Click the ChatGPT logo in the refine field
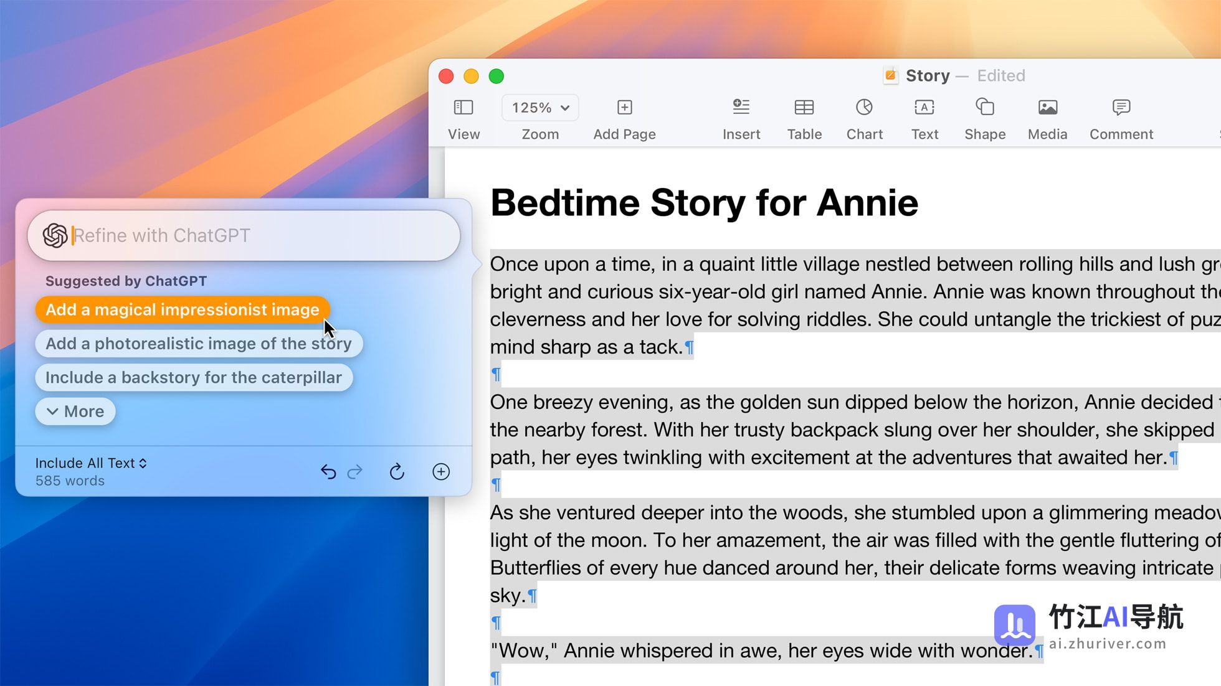Image resolution: width=1221 pixels, height=686 pixels. point(55,235)
